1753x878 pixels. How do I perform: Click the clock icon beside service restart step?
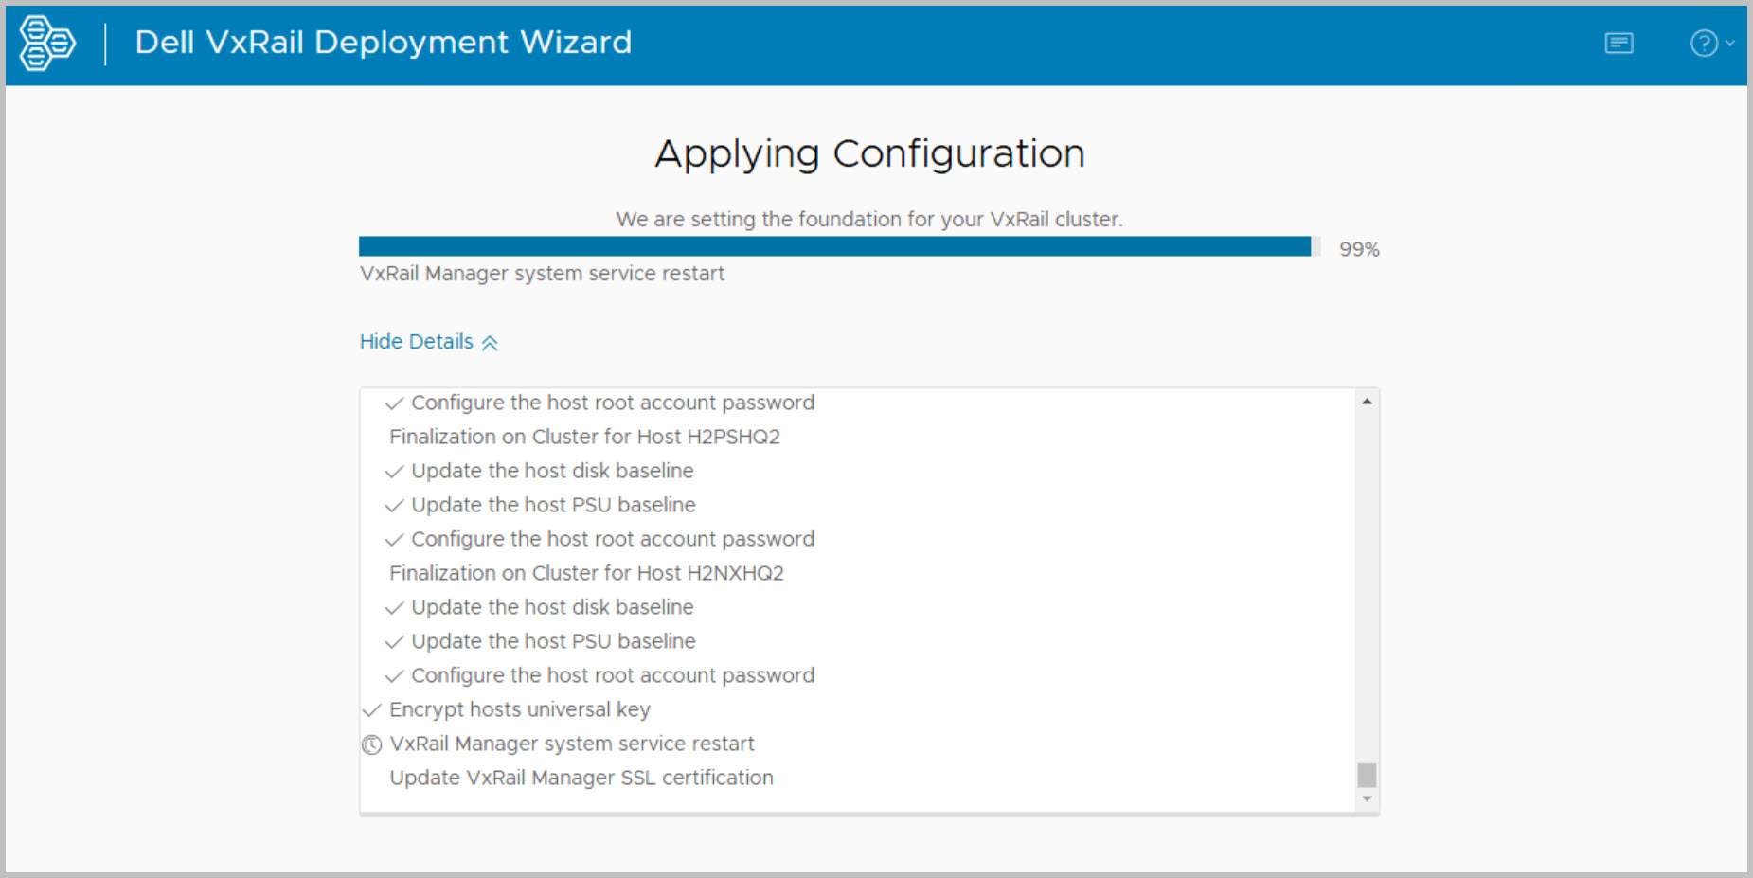tap(372, 745)
